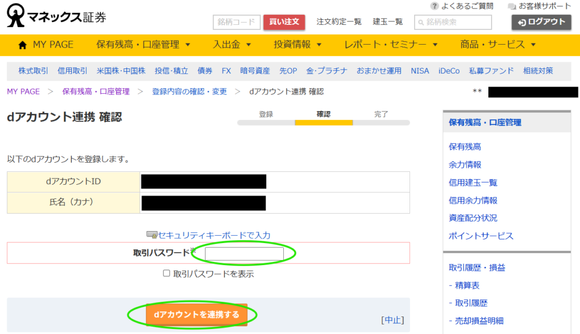Click the 取引パスワード input field

(x=244, y=254)
